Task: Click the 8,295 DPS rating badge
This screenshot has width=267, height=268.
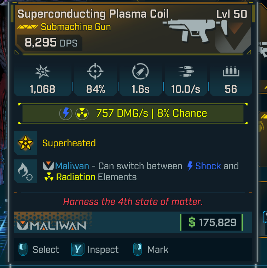Action: (49, 43)
